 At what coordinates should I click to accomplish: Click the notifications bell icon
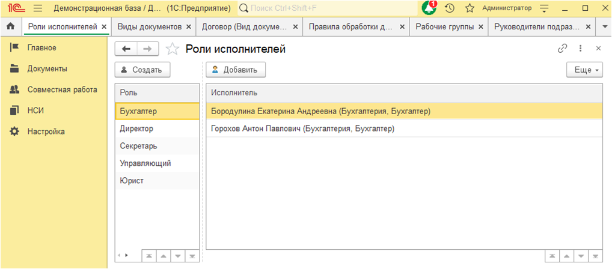pos(429,8)
